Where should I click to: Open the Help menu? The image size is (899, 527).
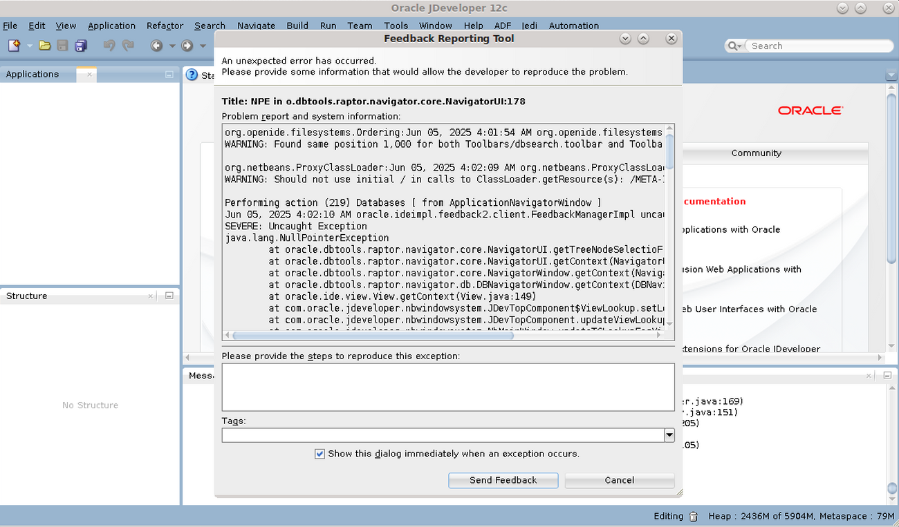tap(474, 26)
